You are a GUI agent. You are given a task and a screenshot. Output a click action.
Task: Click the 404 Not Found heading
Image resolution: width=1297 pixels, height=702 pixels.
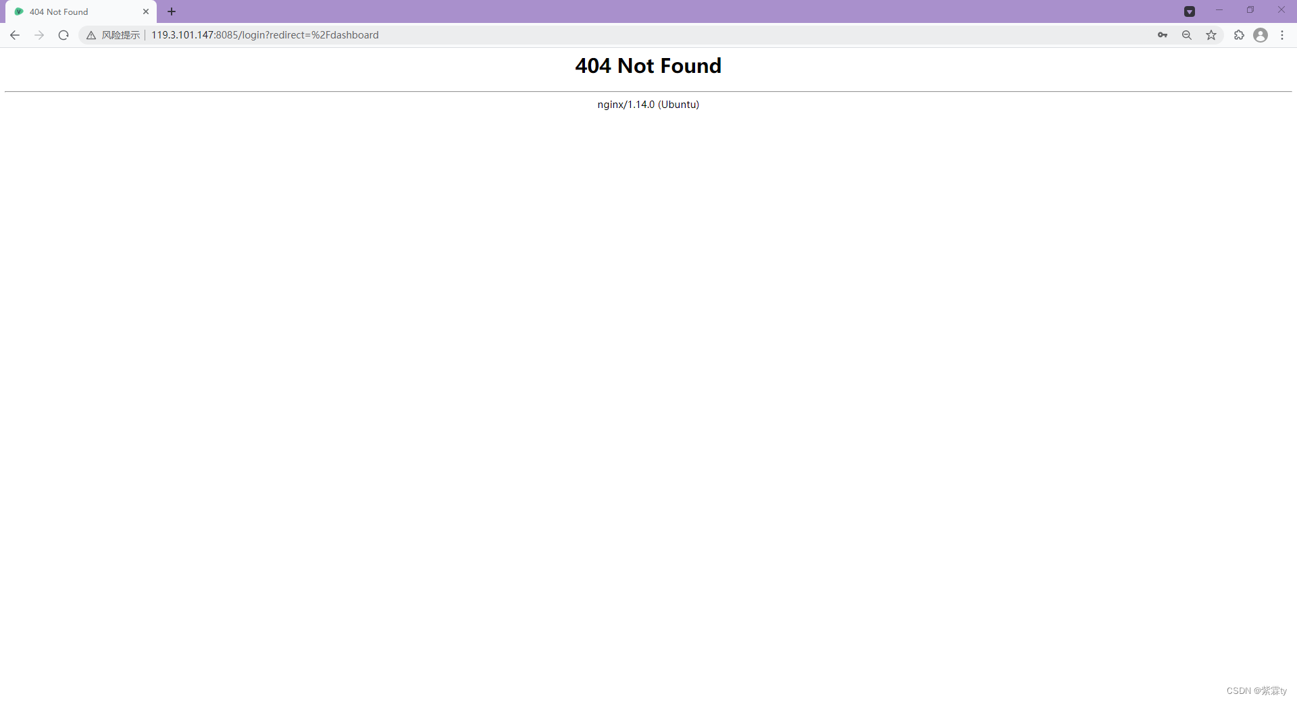648,65
